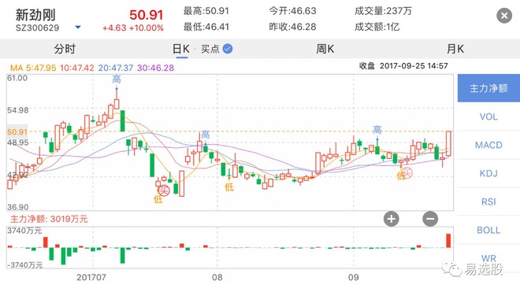The width and height of the screenshot is (520, 292).
Task: Click the latest red 主力净额 volume bar
Action: [x=449, y=241]
